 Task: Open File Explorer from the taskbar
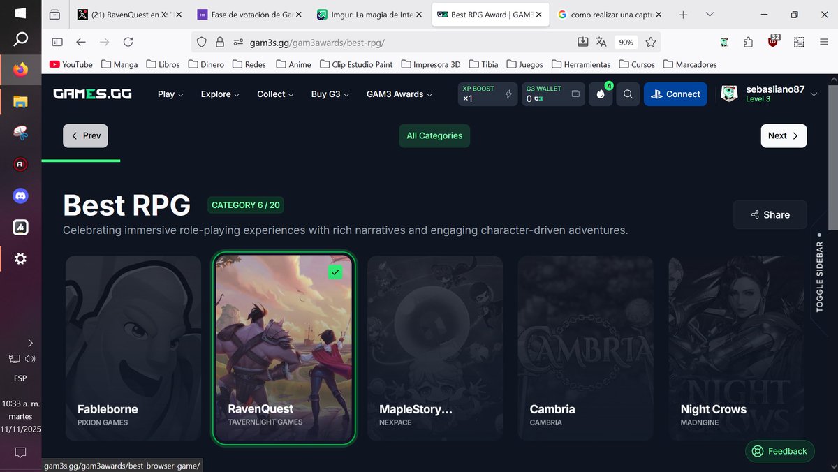(x=20, y=102)
